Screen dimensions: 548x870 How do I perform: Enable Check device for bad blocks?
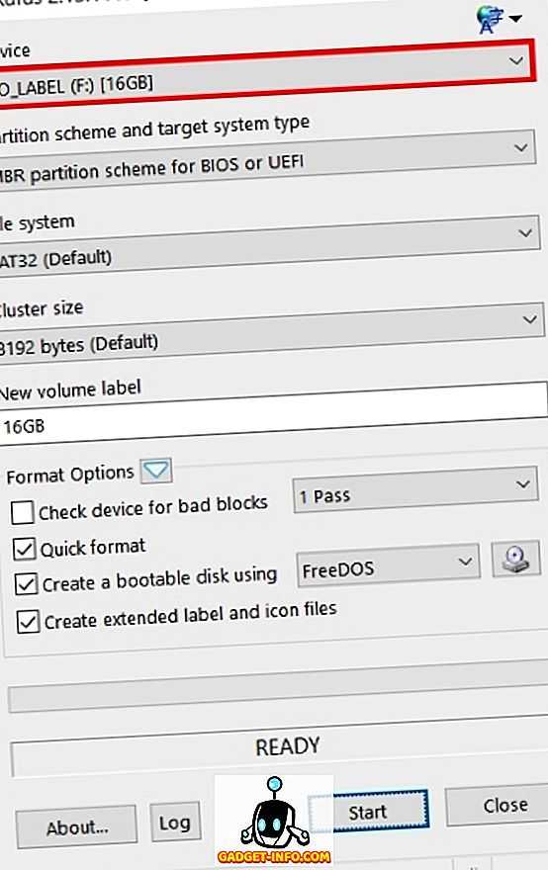coord(23,512)
